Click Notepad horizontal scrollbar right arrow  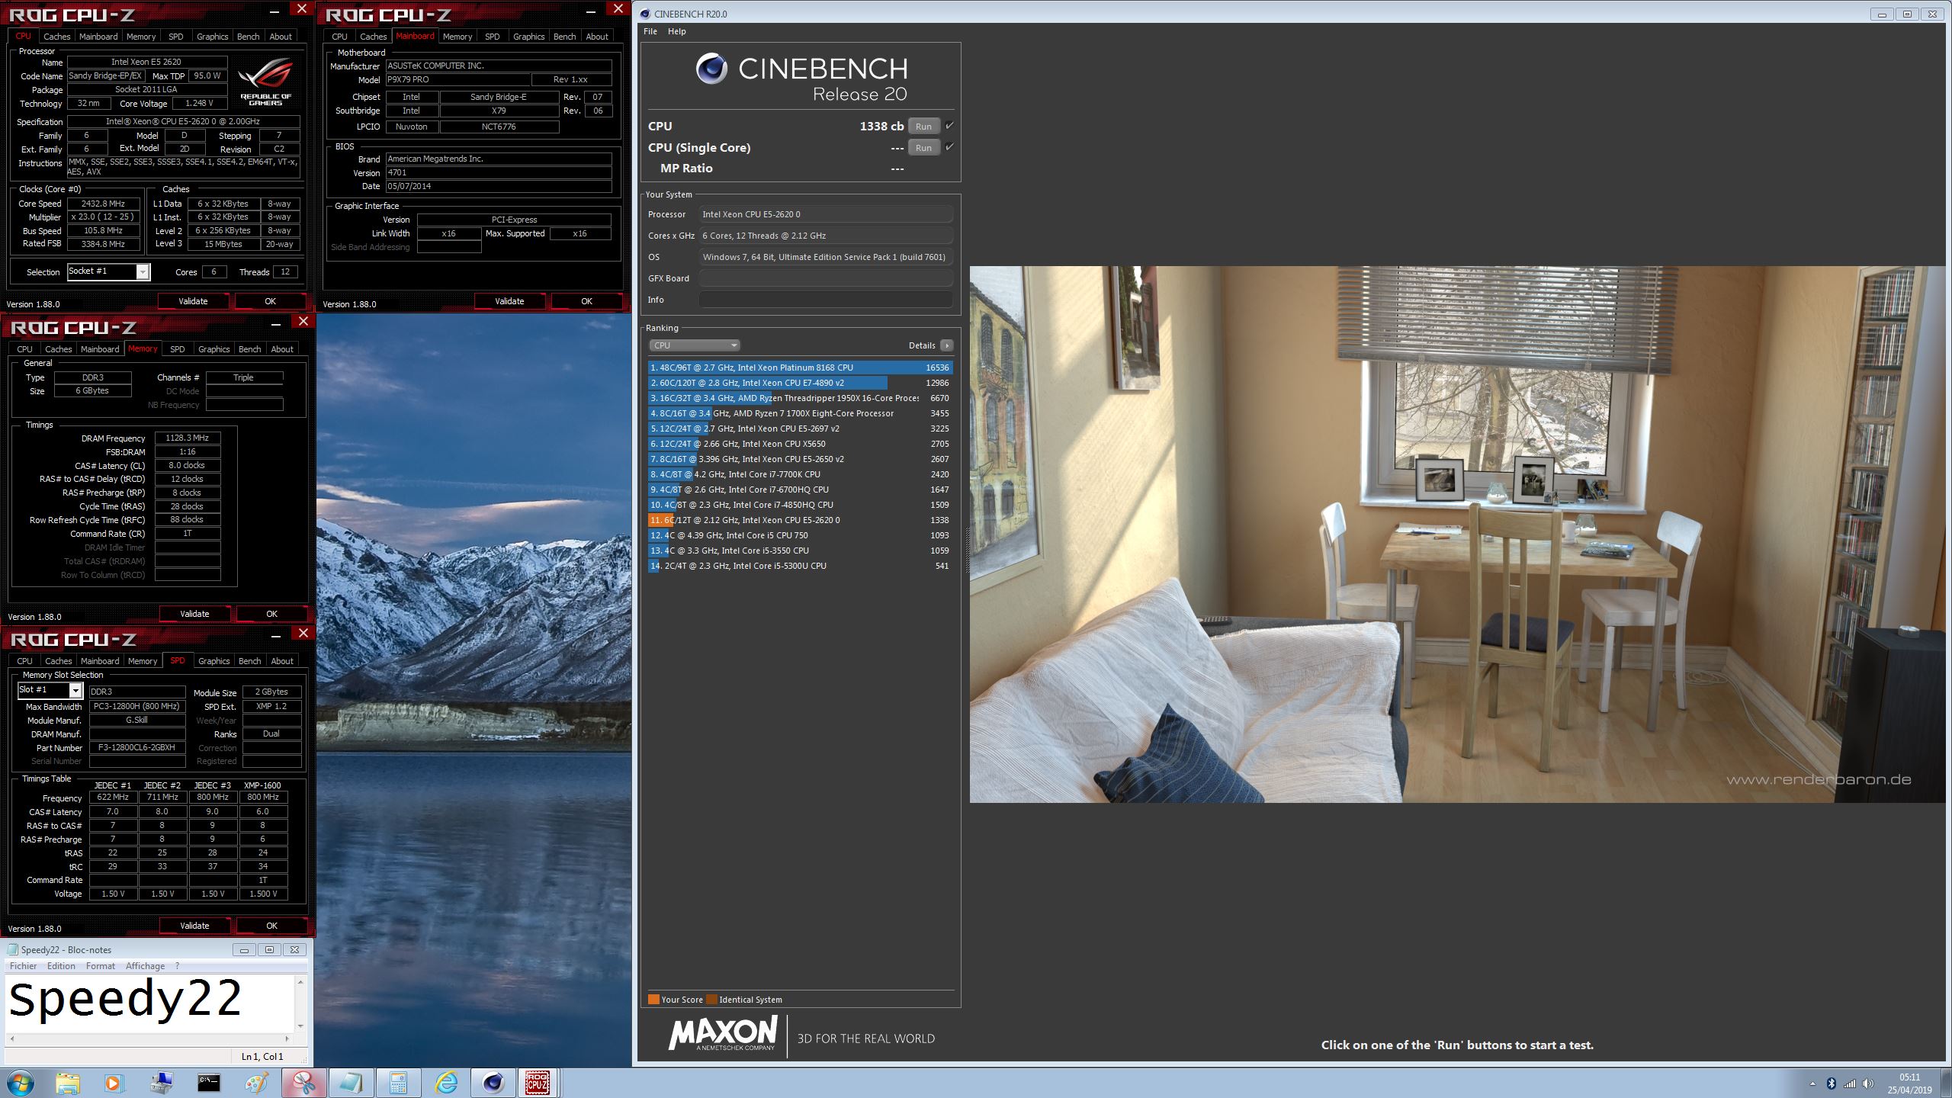[287, 1039]
